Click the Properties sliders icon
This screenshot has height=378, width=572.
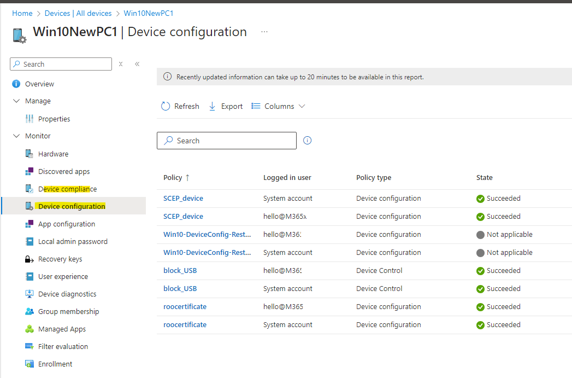click(30, 119)
